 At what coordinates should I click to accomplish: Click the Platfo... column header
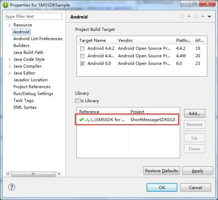point(183,40)
